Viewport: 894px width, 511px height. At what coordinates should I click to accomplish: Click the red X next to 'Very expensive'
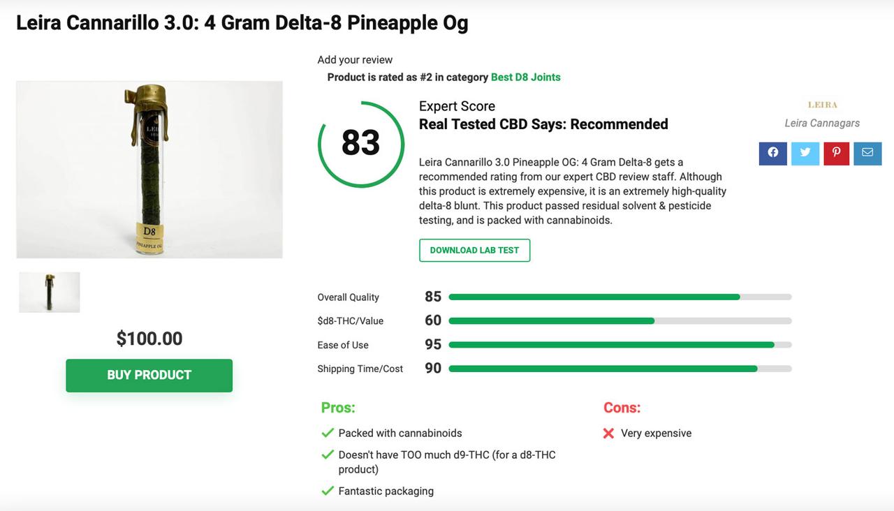click(607, 433)
